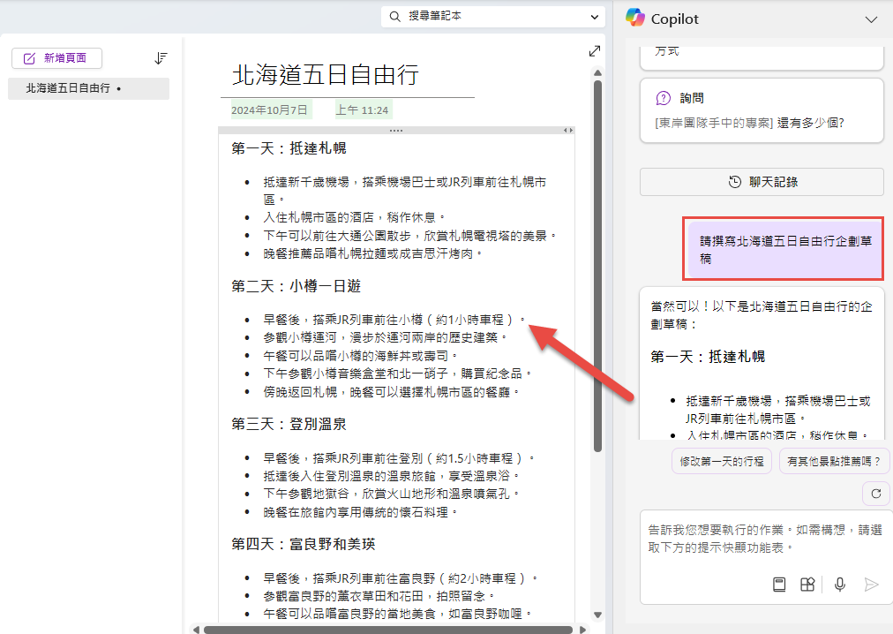Select the 北海道五日自由行 page in list
893x634 pixels.
(88, 88)
